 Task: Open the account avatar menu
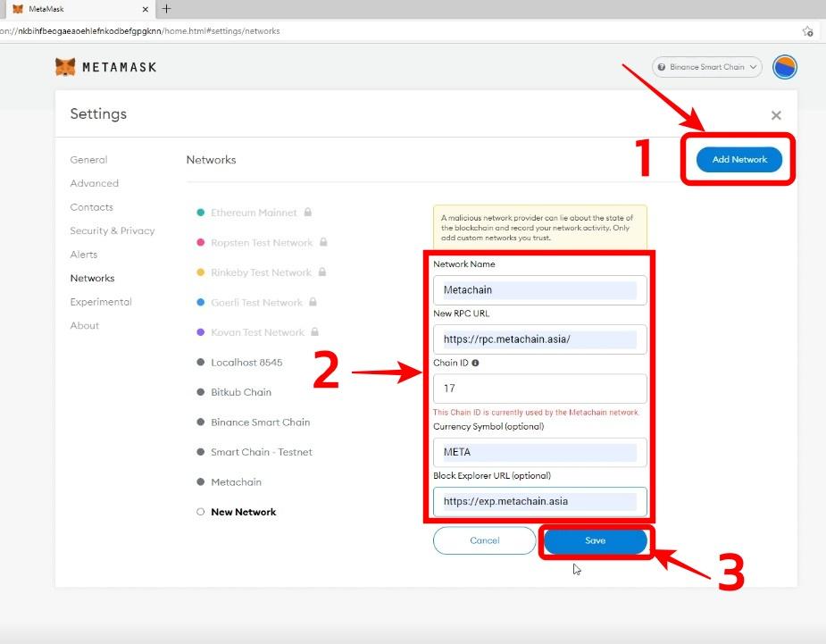(x=784, y=67)
